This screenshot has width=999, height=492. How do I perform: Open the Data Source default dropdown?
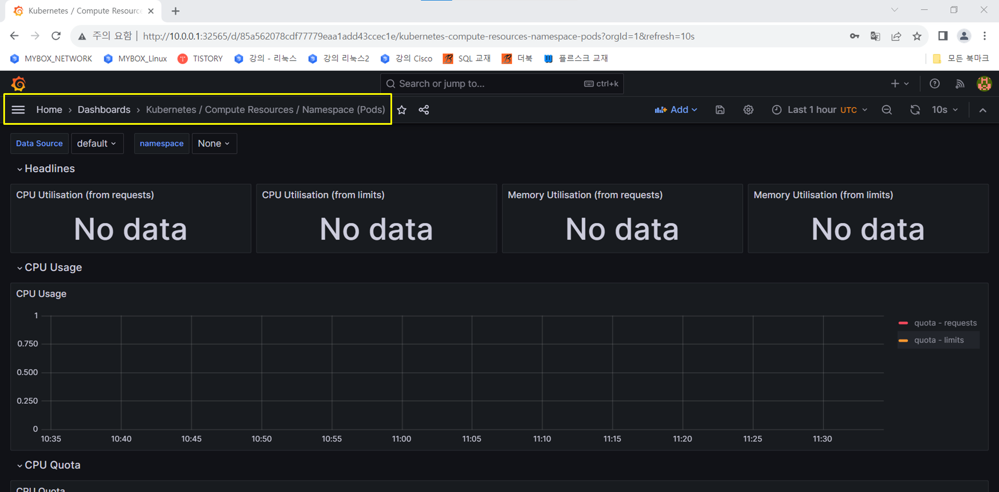coord(97,143)
